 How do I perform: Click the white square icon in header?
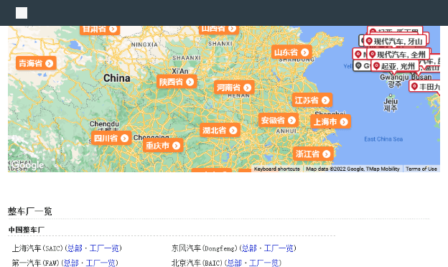pyautogui.click(x=22, y=13)
